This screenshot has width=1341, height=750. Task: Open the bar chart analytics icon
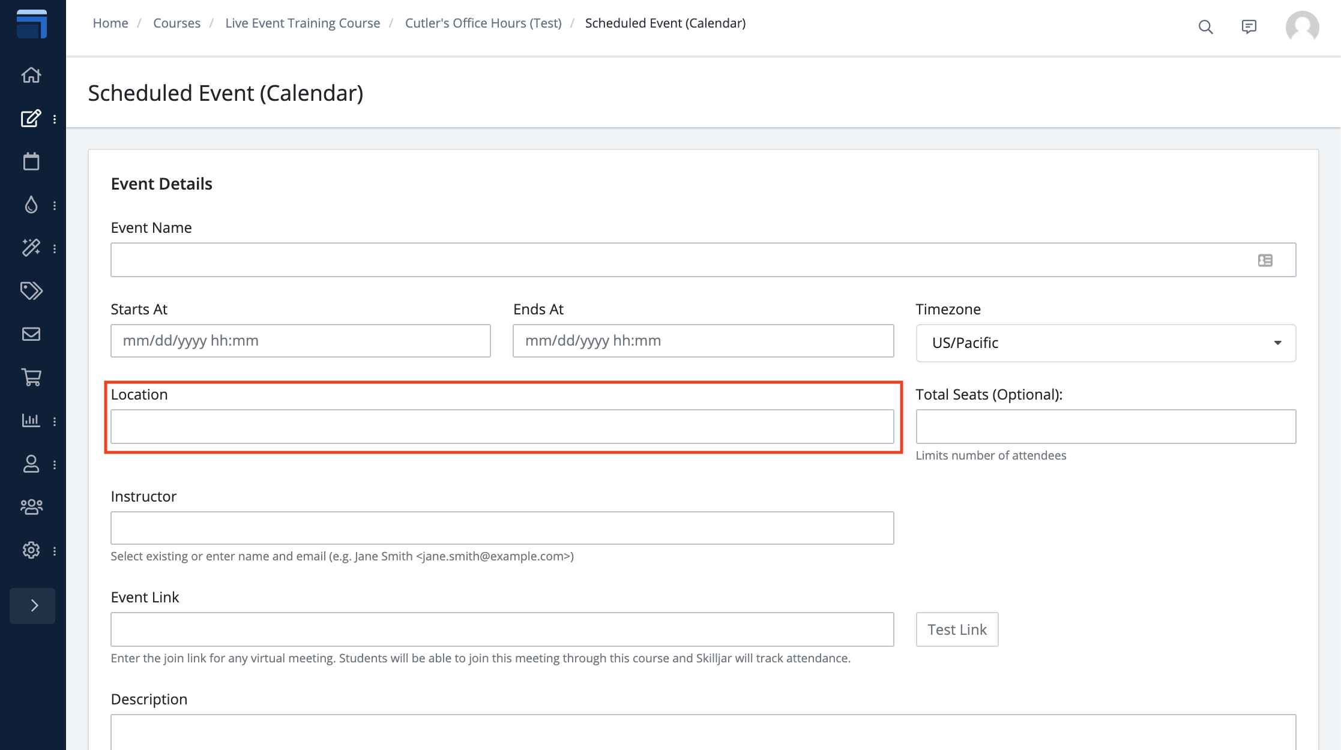31,421
